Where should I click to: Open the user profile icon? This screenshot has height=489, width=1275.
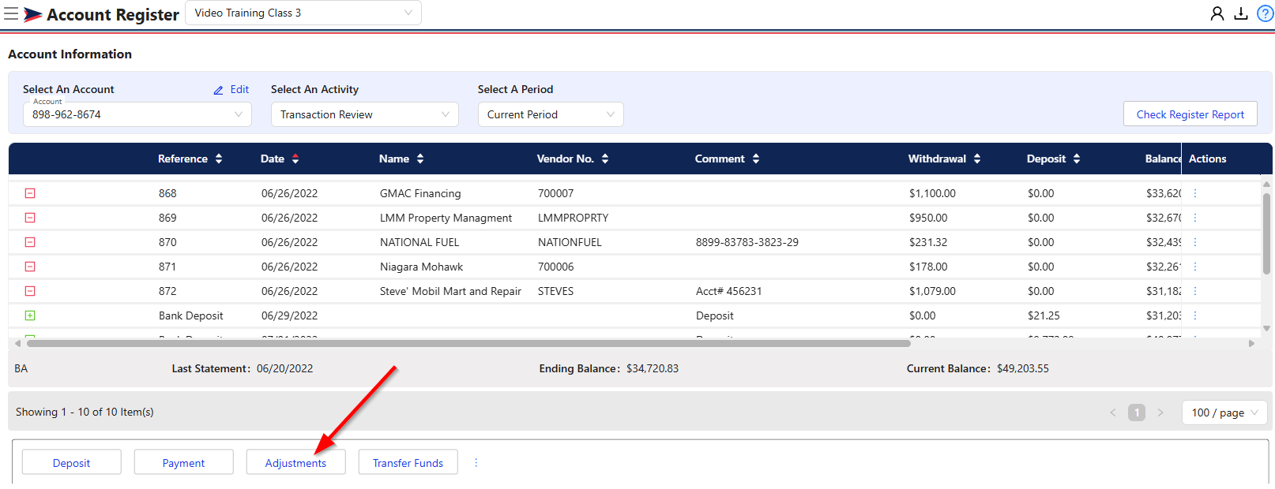pos(1217,13)
